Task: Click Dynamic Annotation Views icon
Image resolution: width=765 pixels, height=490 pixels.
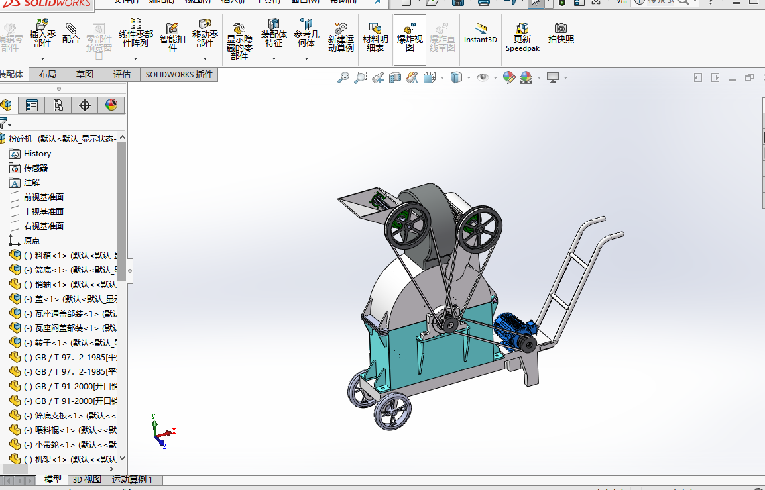Action: click(412, 77)
